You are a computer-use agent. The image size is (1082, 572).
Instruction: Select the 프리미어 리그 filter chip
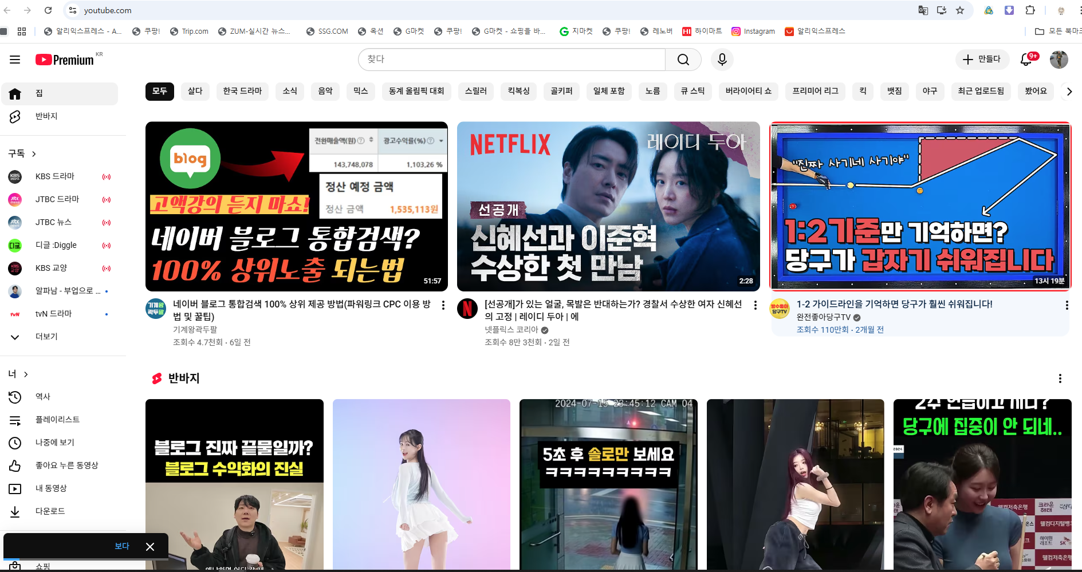coord(815,91)
